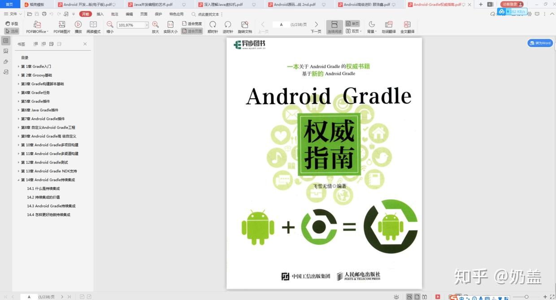Screen dimensions: 556x300
Task: Rotate page 逆时针 counterclockwise
Action: [228, 27]
